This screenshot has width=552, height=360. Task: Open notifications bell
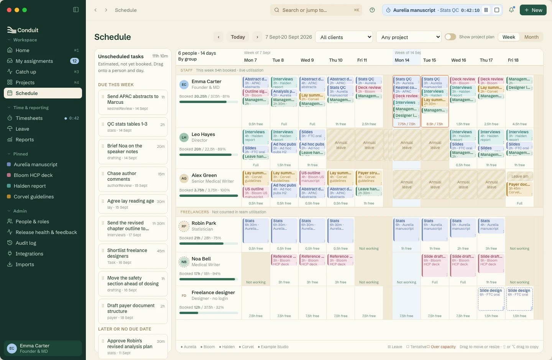click(x=511, y=10)
